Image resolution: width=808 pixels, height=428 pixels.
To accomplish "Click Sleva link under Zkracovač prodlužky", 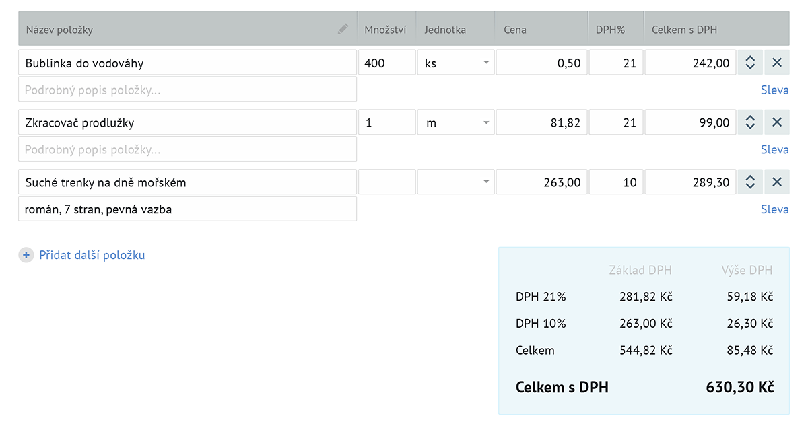I will [x=774, y=149].
